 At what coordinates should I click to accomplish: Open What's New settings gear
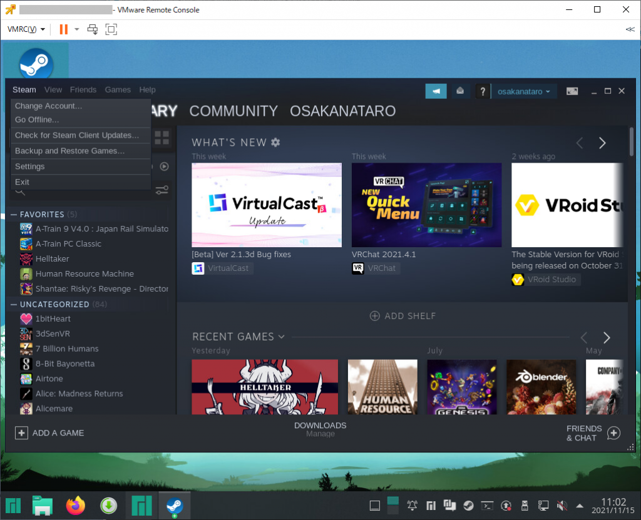pos(275,142)
